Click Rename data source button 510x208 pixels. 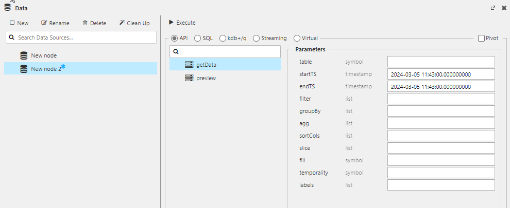tap(55, 23)
